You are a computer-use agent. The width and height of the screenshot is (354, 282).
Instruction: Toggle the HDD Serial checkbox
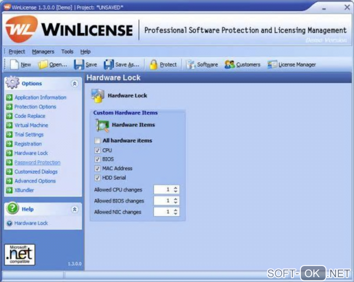coord(98,178)
